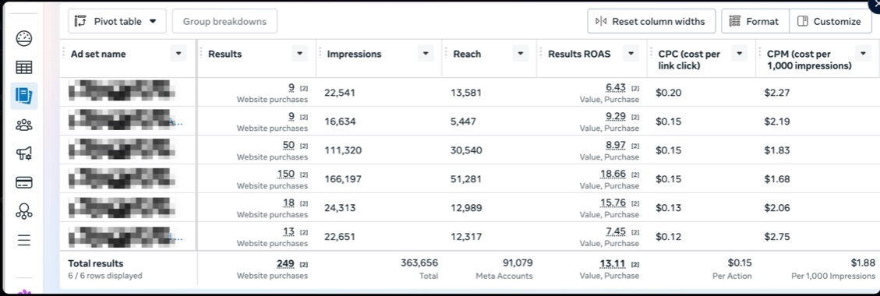Click the Format button

coord(755,21)
